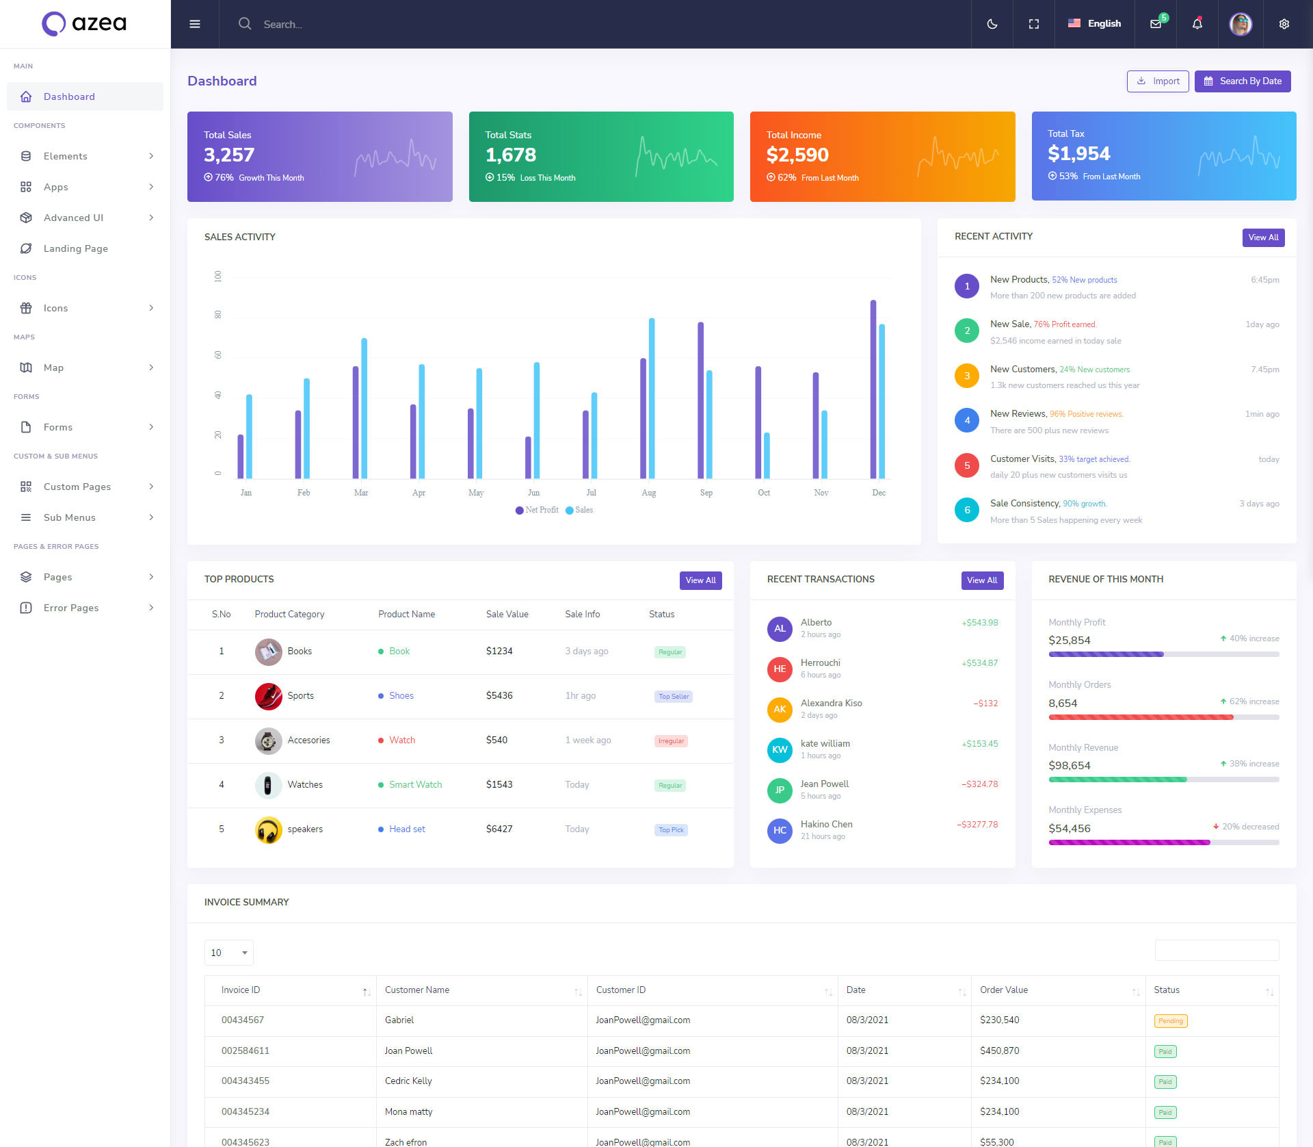Click the user profile avatar

(x=1241, y=24)
